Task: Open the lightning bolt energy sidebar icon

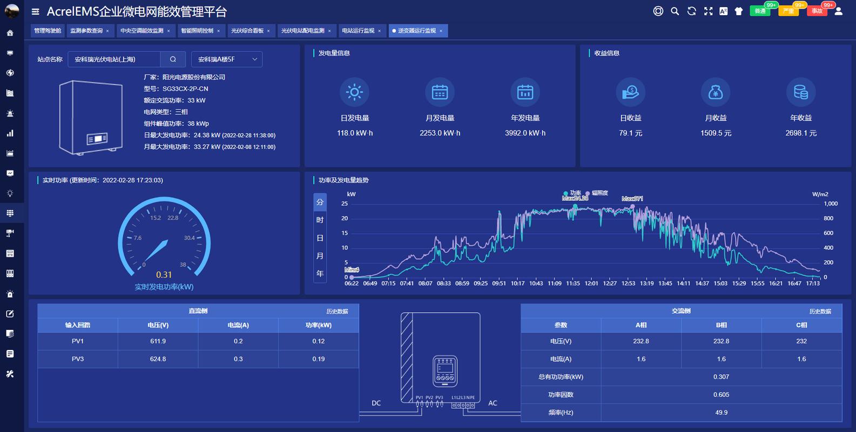Action: click(10, 73)
